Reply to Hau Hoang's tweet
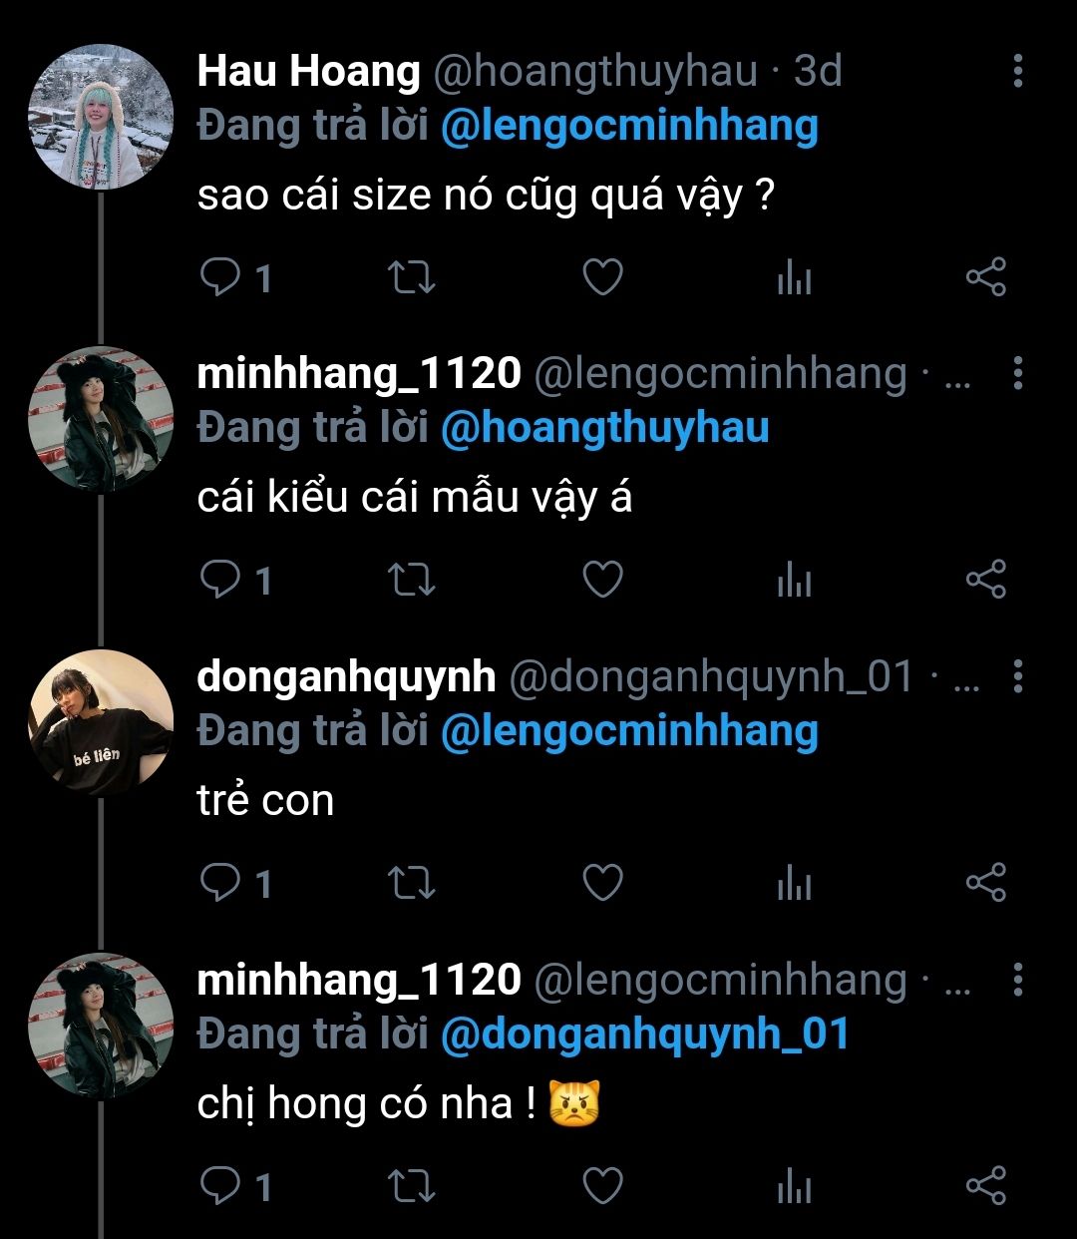This screenshot has height=1239, width=1077. [220, 277]
